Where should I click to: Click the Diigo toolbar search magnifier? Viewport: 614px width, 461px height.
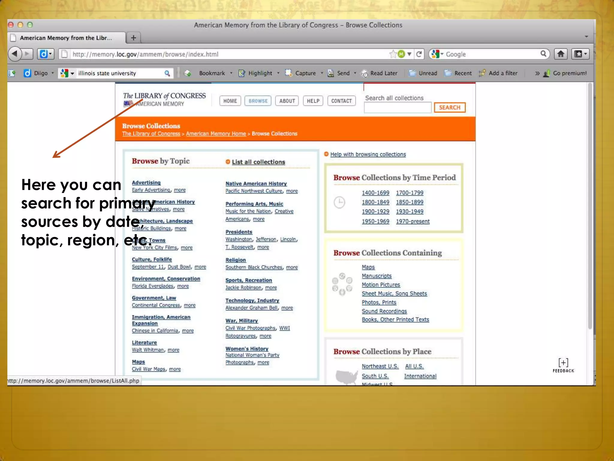(x=167, y=73)
